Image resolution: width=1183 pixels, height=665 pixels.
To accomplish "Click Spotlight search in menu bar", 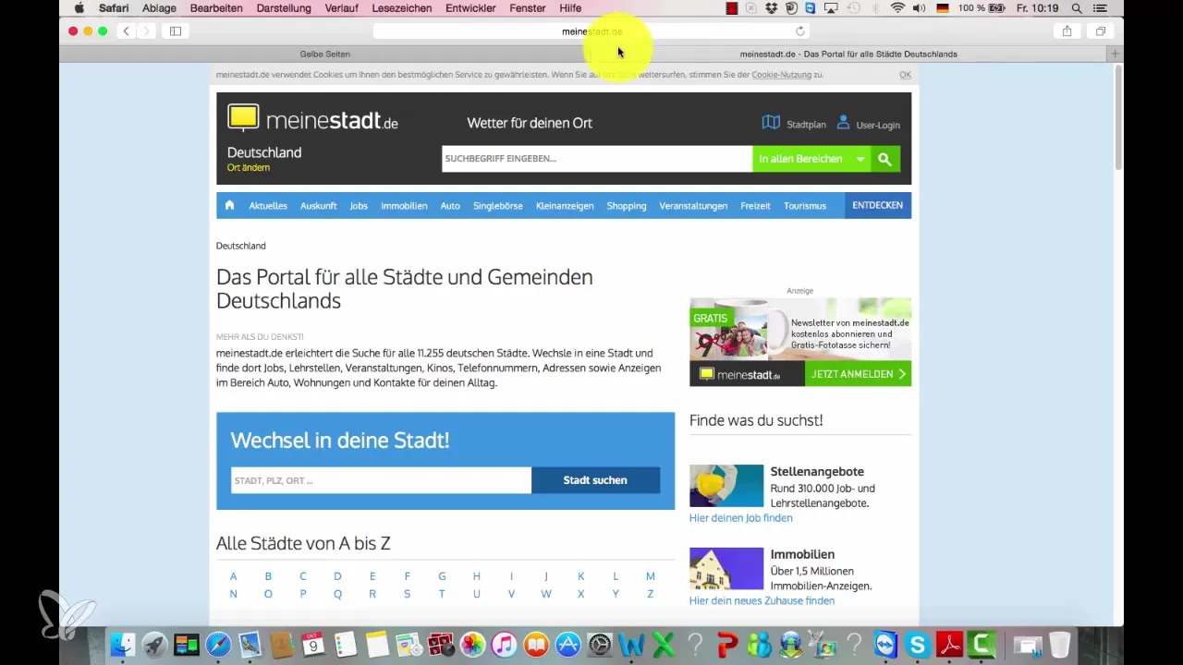I will click(1075, 8).
